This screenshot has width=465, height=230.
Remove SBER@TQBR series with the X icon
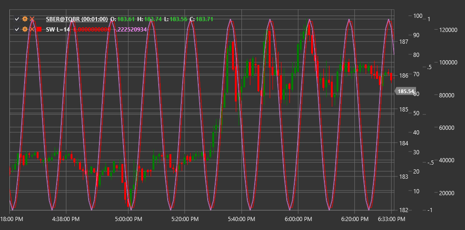coord(32,19)
